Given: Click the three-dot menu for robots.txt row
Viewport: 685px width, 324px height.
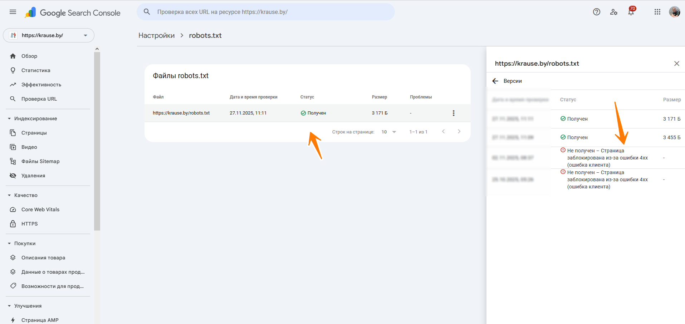Looking at the screenshot, I should pyautogui.click(x=454, y=113).
